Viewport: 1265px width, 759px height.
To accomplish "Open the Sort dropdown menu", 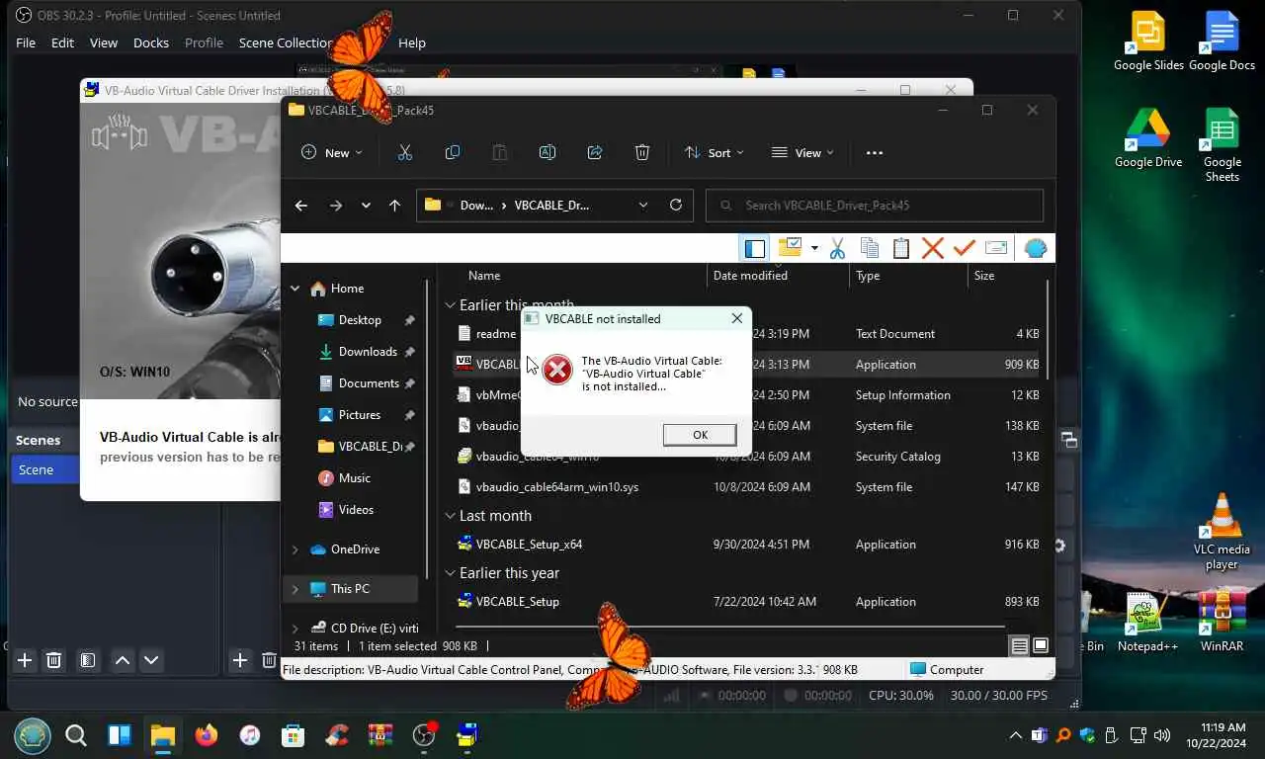I will [714, 152].
